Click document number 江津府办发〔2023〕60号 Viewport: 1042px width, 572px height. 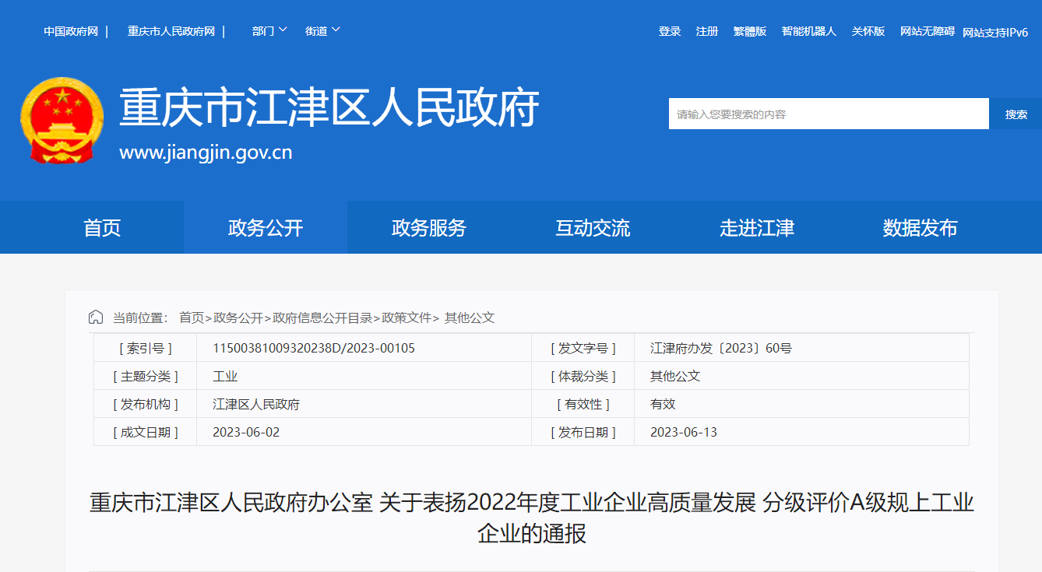point(721,348)
